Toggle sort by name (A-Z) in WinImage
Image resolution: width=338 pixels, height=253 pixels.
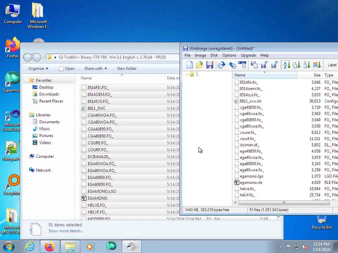(287, 65)
